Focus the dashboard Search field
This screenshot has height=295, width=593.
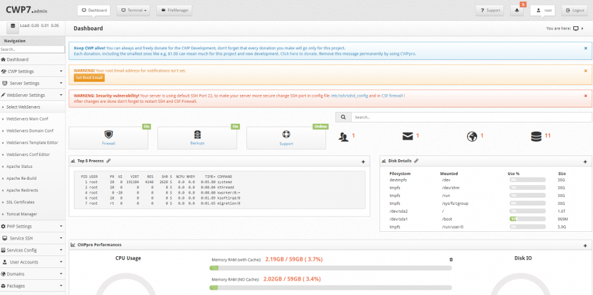[472, 117]
